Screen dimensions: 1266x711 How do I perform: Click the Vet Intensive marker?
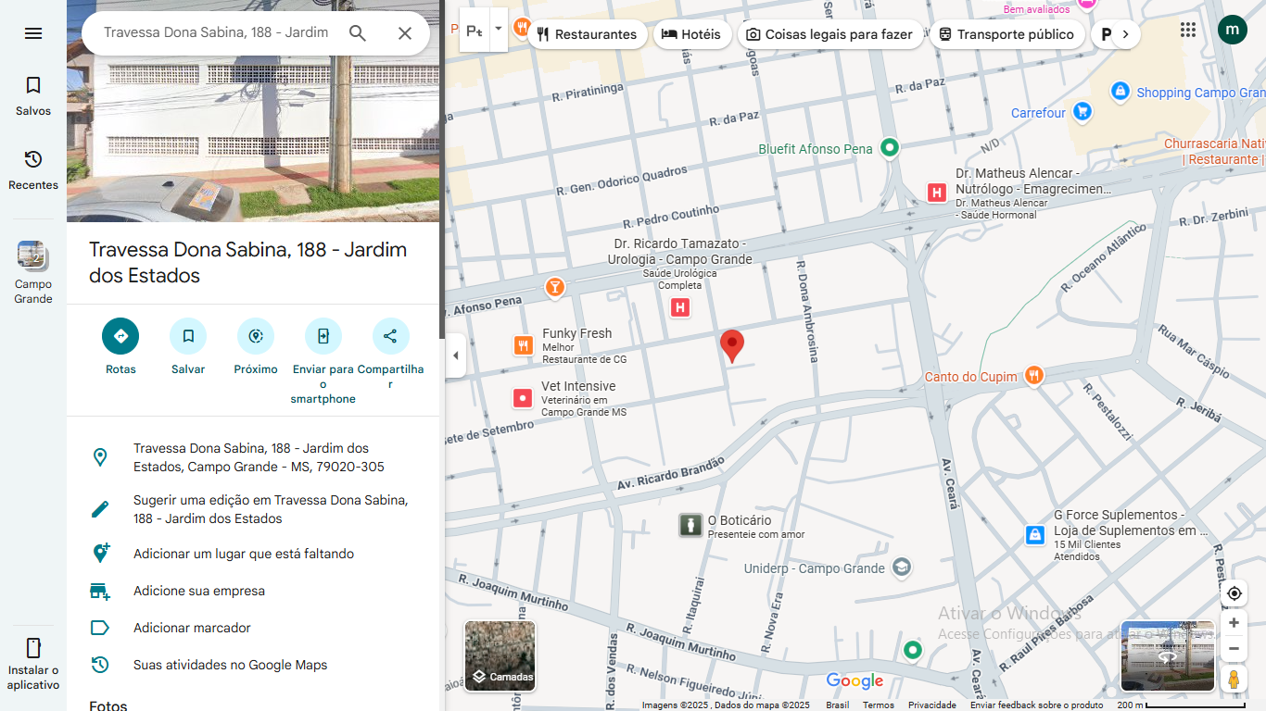click(523, 398)
